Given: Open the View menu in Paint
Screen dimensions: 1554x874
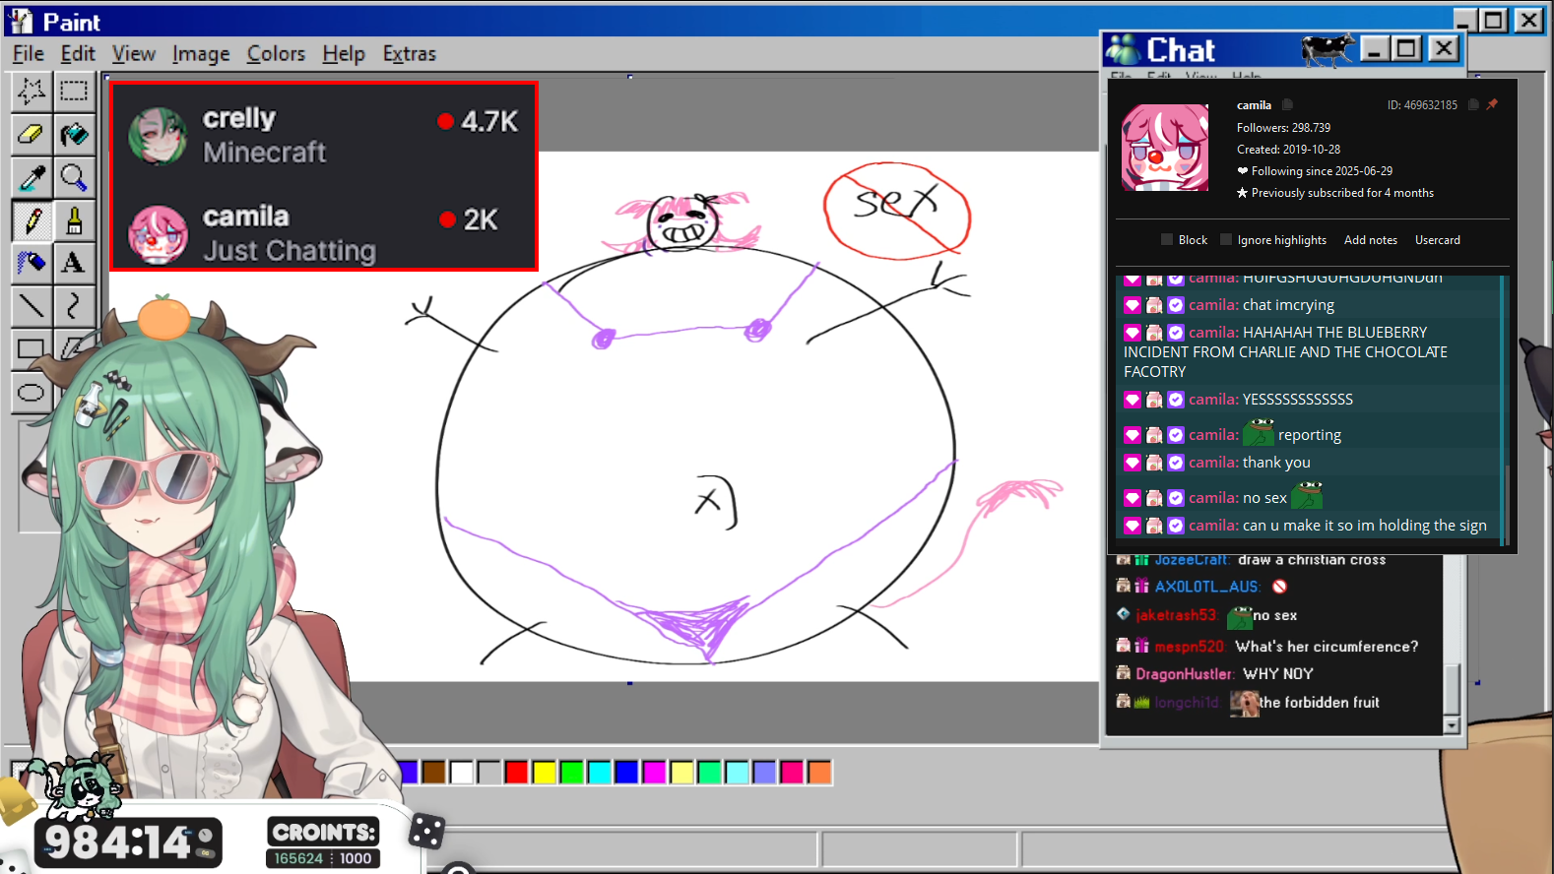Looking at the screenshot, I should [134, 54].
